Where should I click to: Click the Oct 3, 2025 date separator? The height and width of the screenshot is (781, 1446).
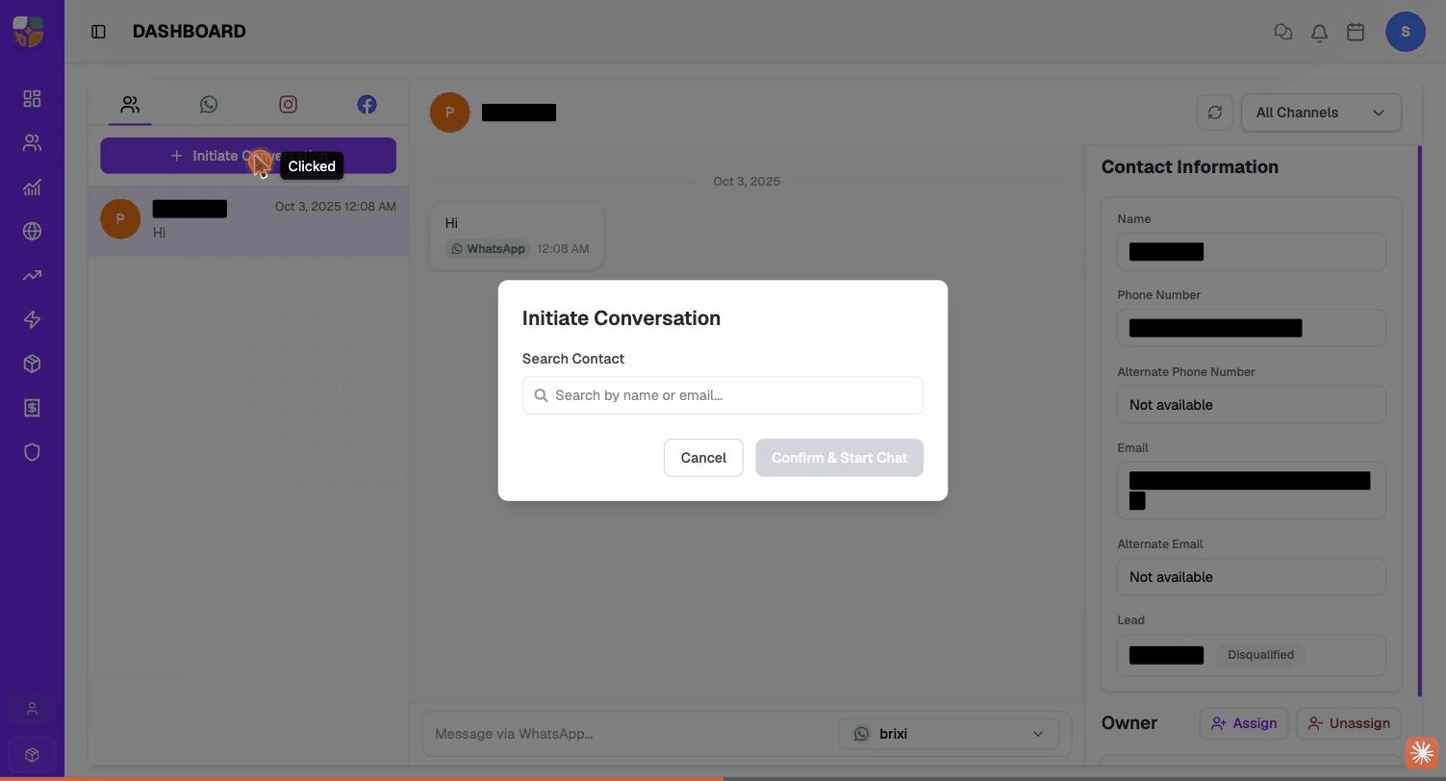point(747,182)
